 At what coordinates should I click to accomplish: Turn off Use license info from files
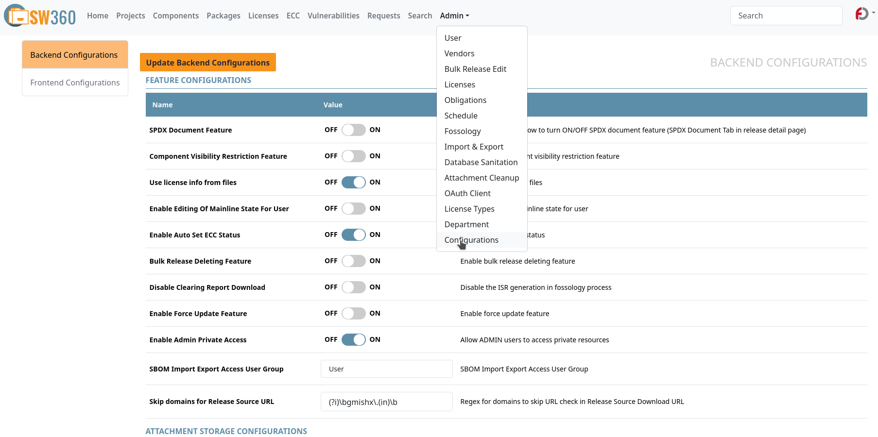[353, 183]
